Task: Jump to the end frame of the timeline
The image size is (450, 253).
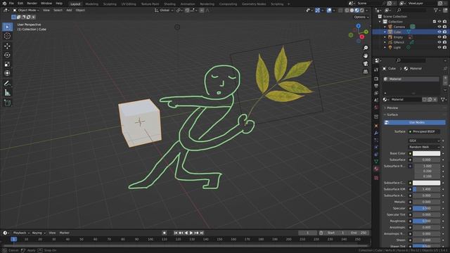Action: pyautogui.click(x=202, y=233)
